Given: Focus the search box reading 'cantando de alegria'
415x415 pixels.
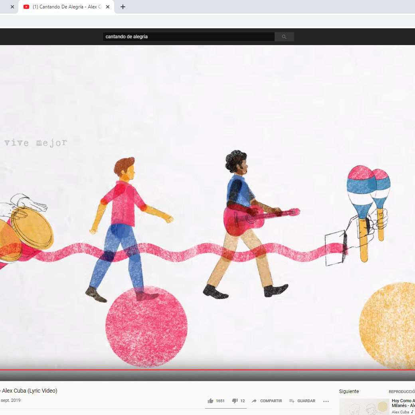Looking at the screenshot, I should click(188, 37).
